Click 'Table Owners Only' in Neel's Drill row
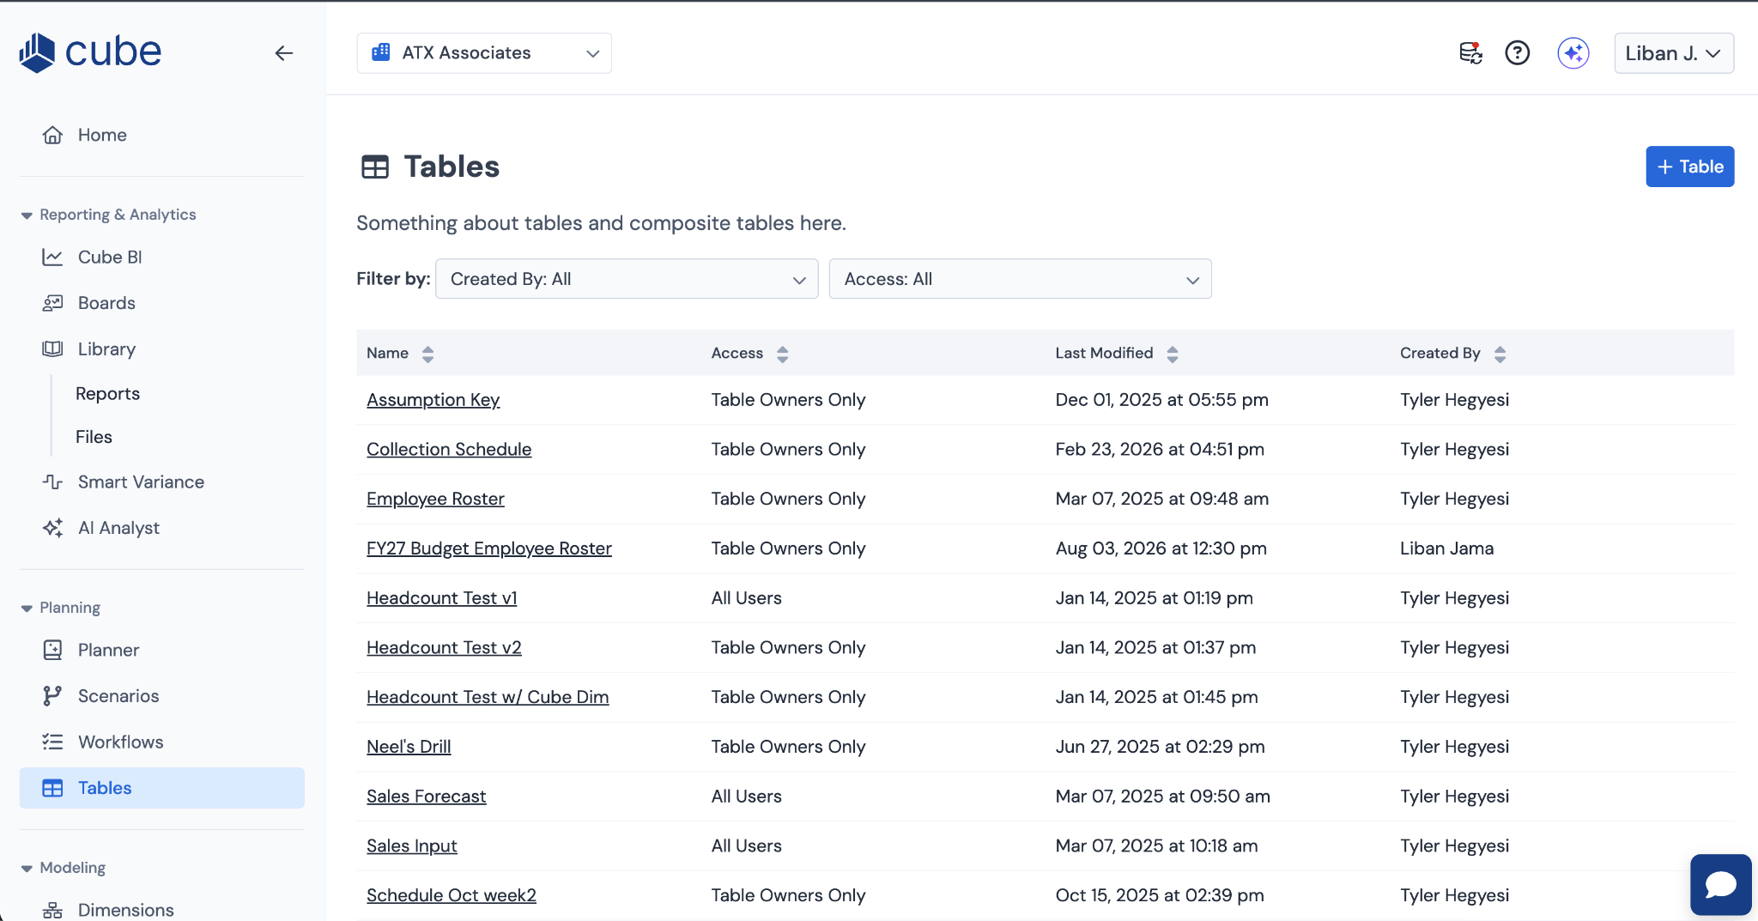 (x=788, y=747)
